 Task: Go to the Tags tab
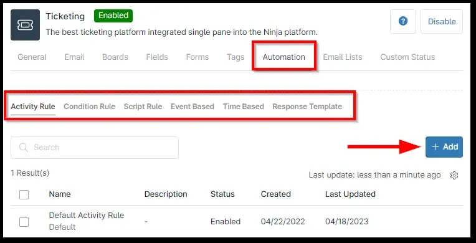236,57
